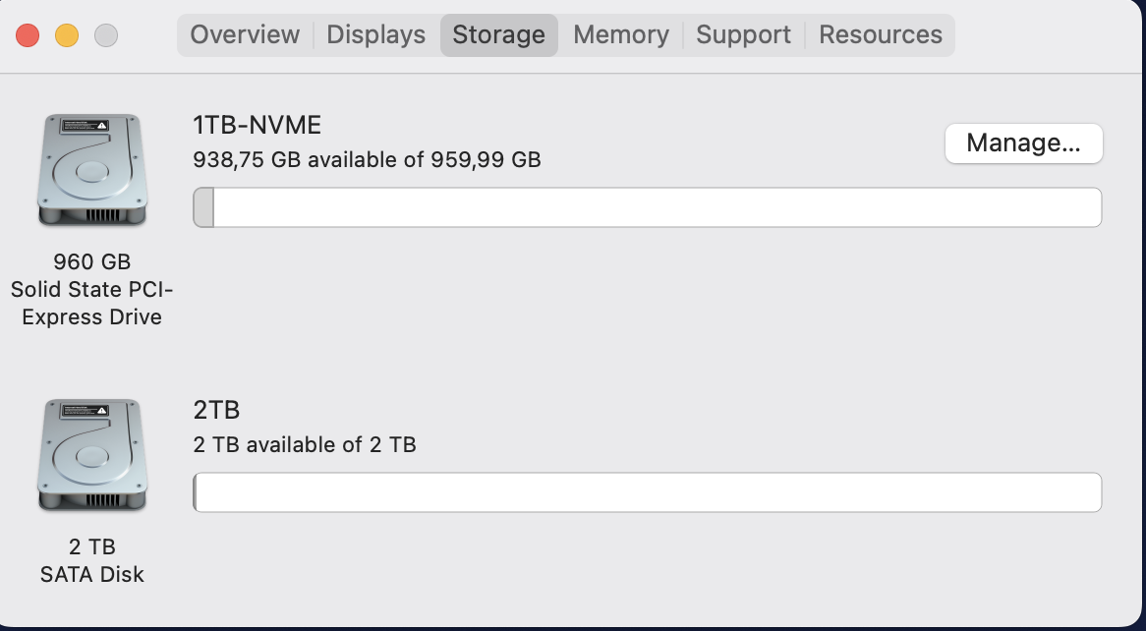Click the 1TB-NVME volume name
This screenshot has width=1146, height=631.
pyautogui.click(x=258, y=125)
